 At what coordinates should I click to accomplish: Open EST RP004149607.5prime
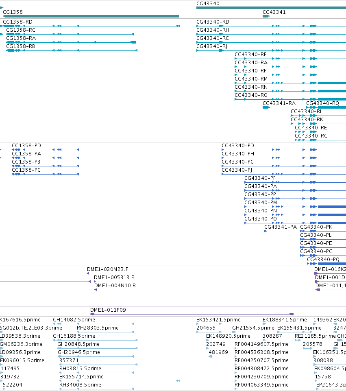[x=236, y=348]
